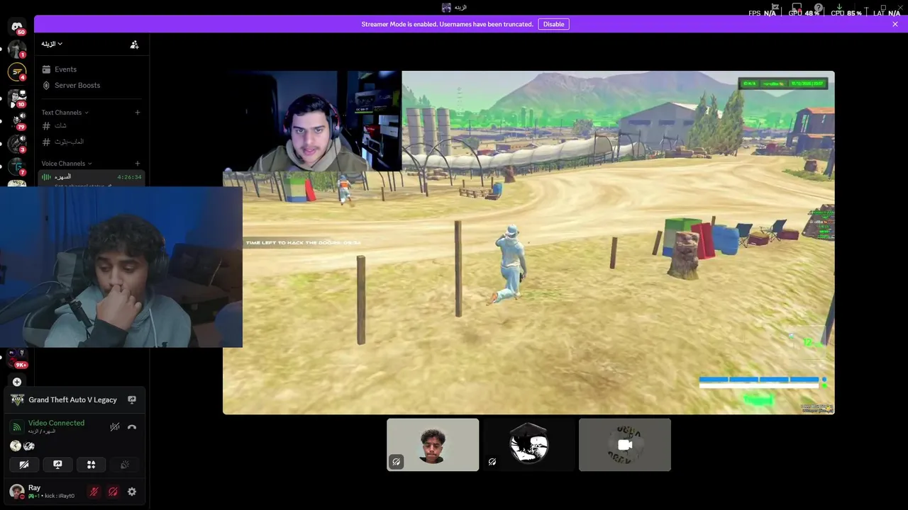
Task: Open the activities launcher button
Action: point(91,465)
